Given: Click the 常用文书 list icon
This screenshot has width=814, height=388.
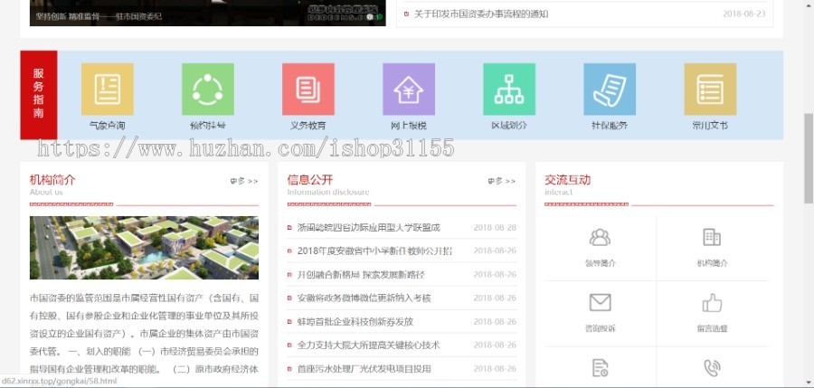Looking at the screenshot, I should pos(710,90).
